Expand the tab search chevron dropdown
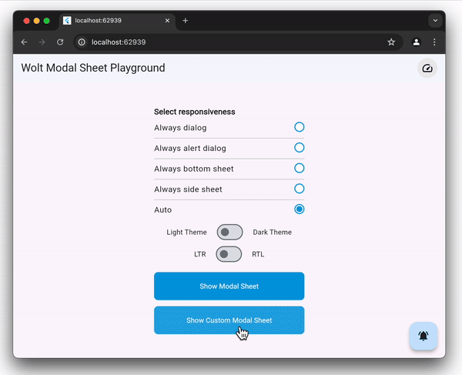The image size is (462, 375). [x=434, y=21]
